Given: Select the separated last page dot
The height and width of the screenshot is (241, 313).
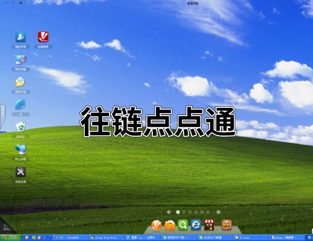Looking at the screenshot, I should click(x=218, y=212).
